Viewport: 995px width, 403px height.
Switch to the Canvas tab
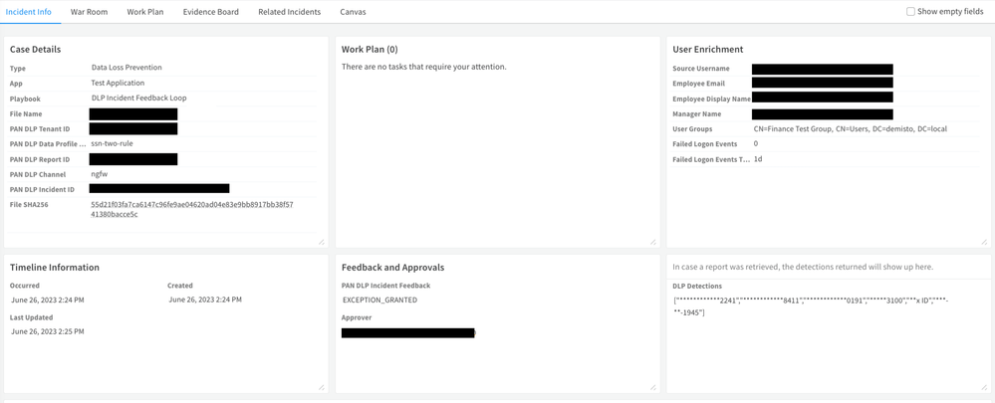(353, 12)
